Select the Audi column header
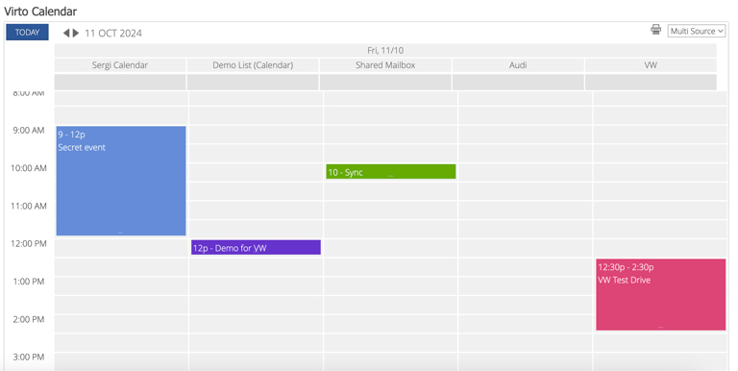 (x=518, y=65)
